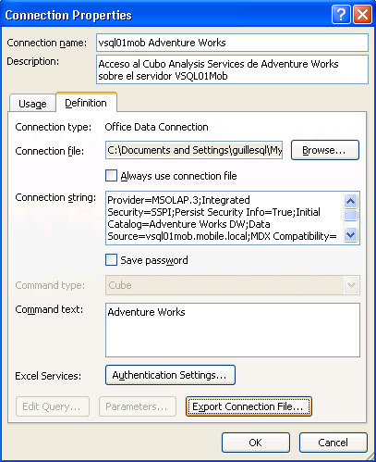Enable Always use connection file

click(x=111, y=176)
